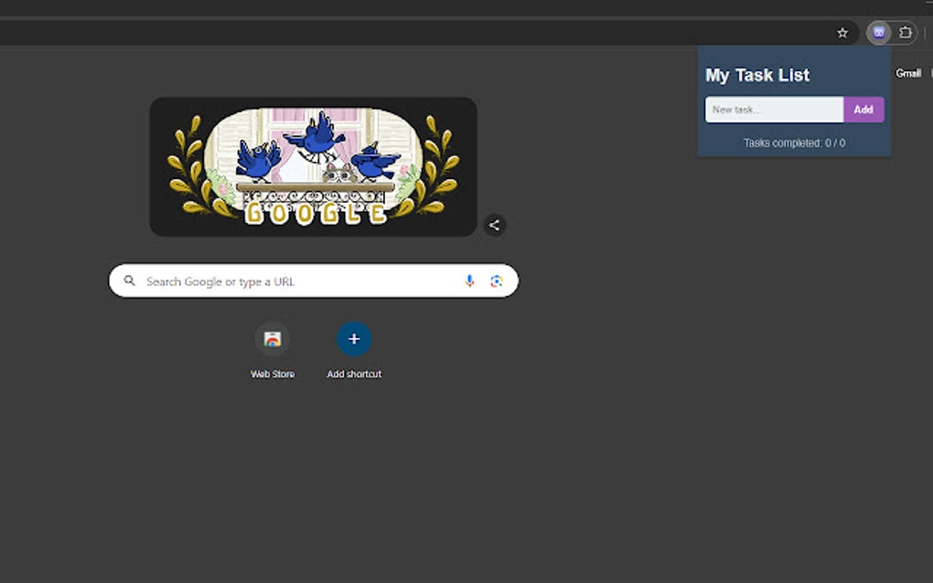Click the search magnifying glass icon
Viewport: 933px width, 583px height.
(x=129, y=281)
